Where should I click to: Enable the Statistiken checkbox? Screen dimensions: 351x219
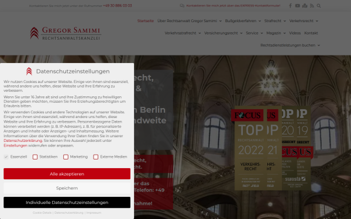click(x=35, y=157)
